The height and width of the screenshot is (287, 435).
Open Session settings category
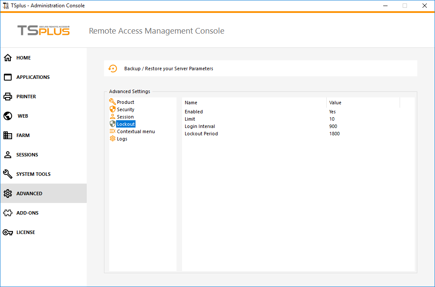click(125, 117)
